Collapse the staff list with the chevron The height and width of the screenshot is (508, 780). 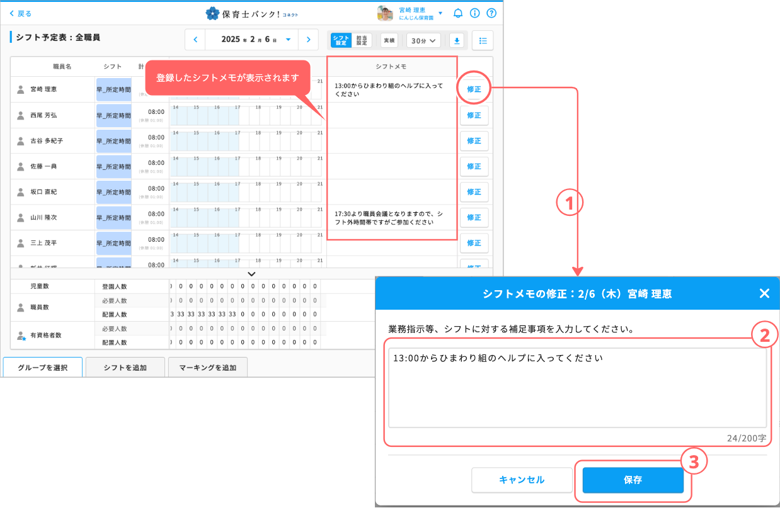(x=251, y=274)
